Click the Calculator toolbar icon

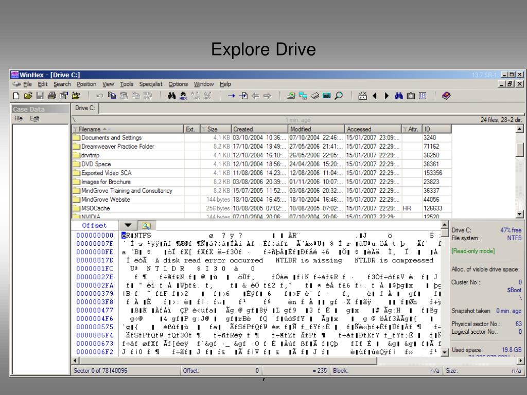point(327,96)
